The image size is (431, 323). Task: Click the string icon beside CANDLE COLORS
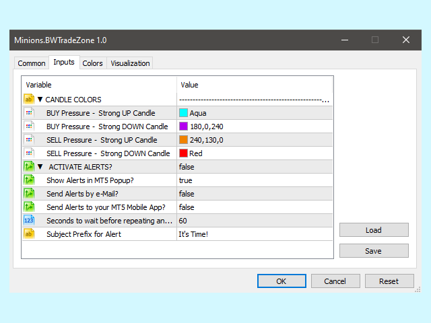(29, 100)
